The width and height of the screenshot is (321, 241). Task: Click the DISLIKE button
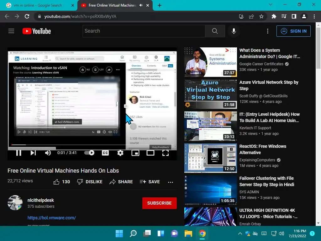(90, 182)
